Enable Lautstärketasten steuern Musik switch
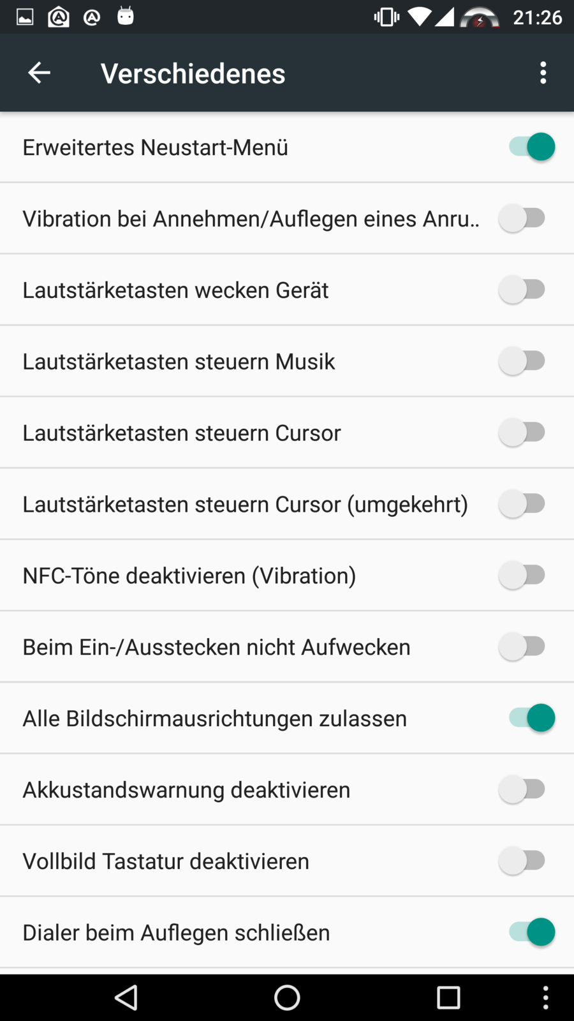The width and height of the screenshot is (574, 1021). pyautogui.click(x=522, y=361)
